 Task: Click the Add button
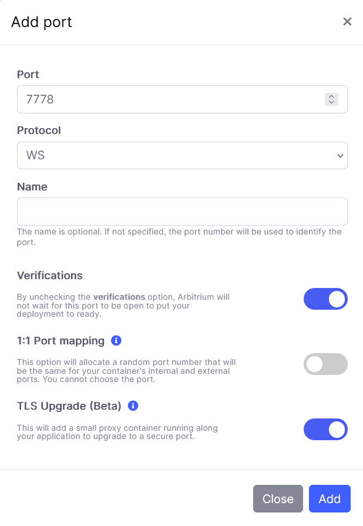coord(330,499)
